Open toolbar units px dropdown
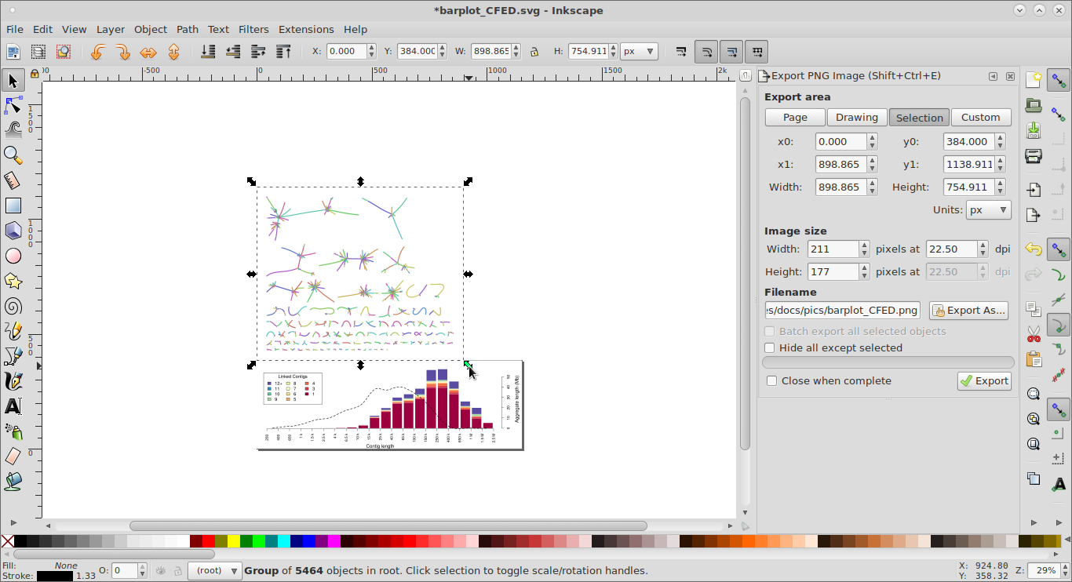 coord(639,52)
